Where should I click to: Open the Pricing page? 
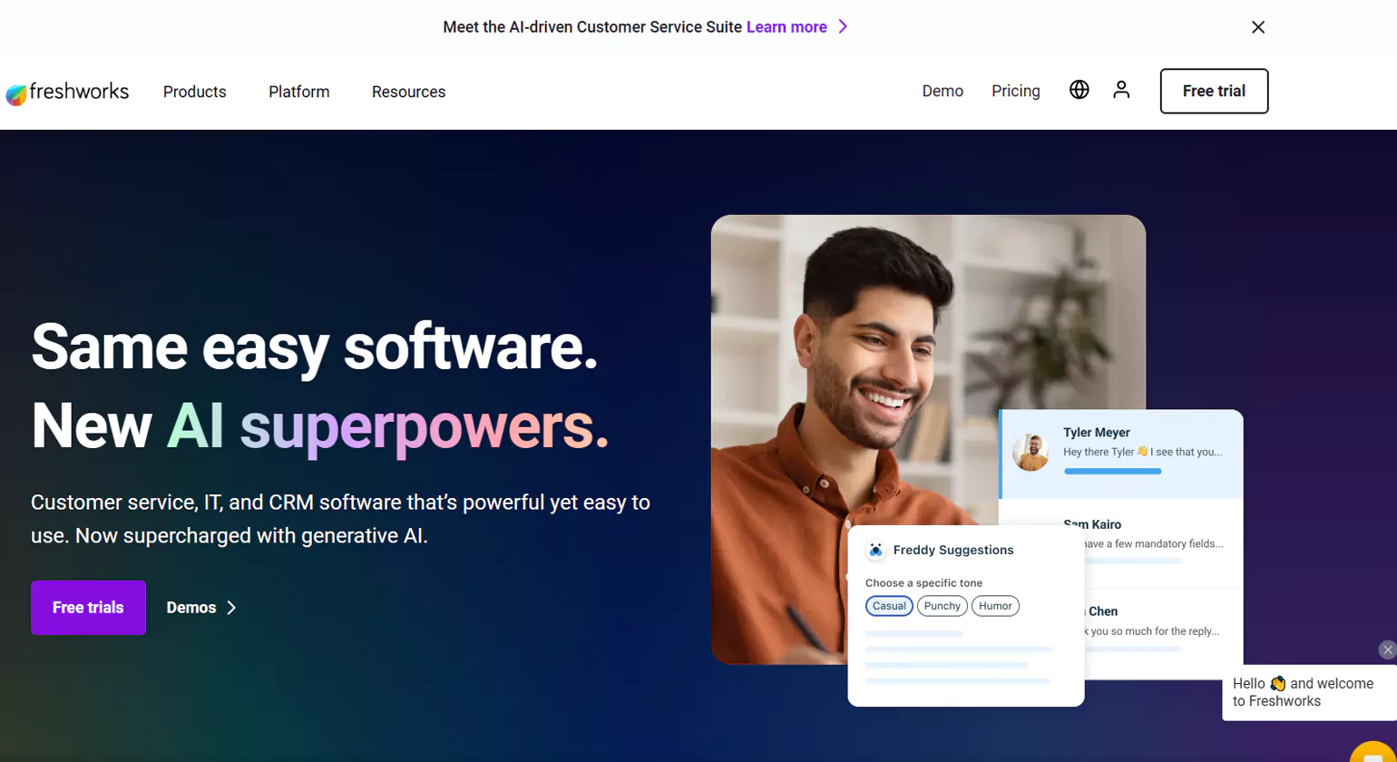tap(1016, 91)
